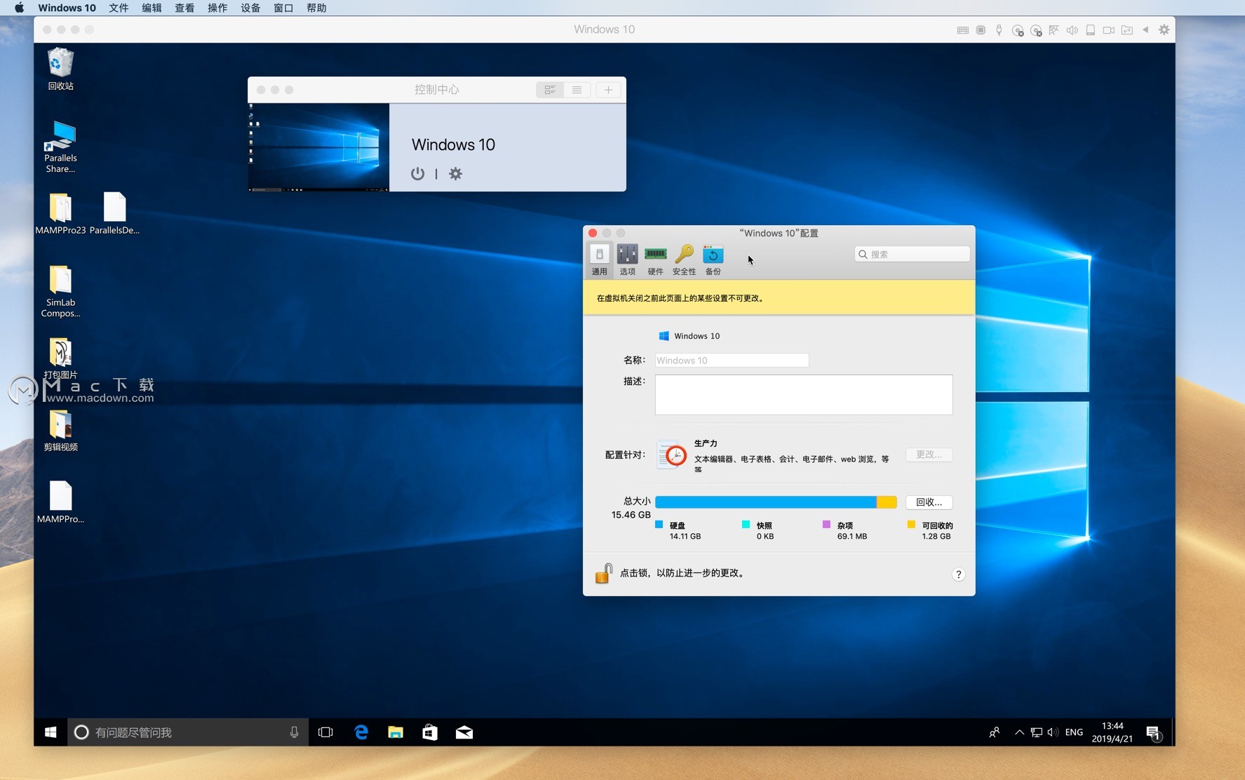Image resolution: width=1245 pixels, height=780 pixels.
Task: Open the 帮助 menu
Action: click(316, 8)
